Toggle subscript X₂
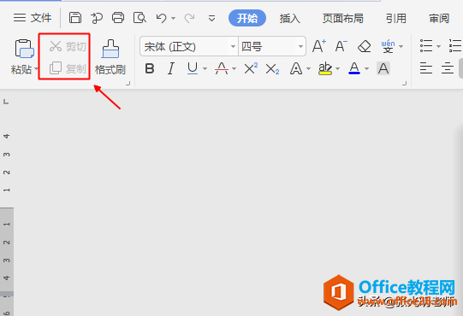Screen dimensions: 463x316 [272, 69]
